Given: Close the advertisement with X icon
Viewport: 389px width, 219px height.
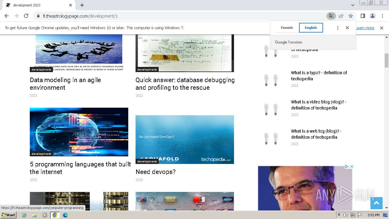Looking at the screenshot, I should pyautogui.click(x=352, y=167).
